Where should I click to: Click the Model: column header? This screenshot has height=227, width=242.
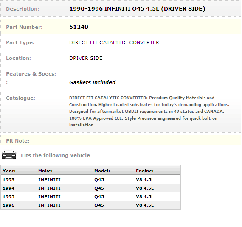102,171
